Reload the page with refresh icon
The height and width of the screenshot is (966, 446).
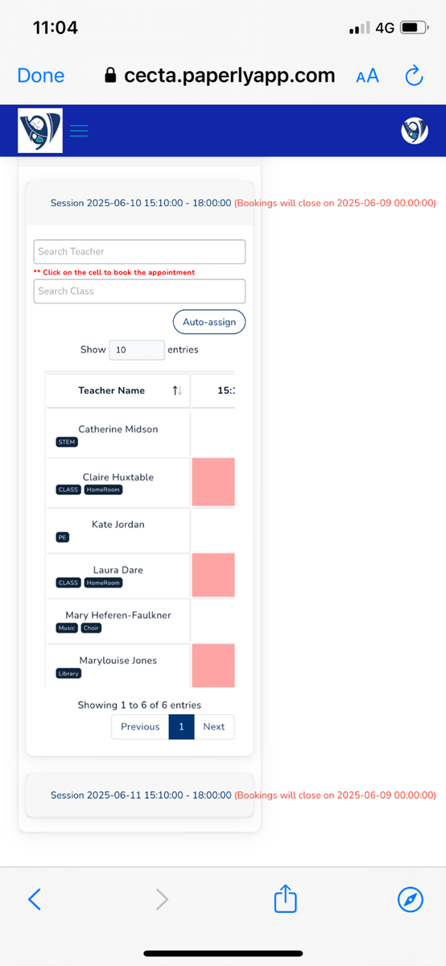point(414,76)
